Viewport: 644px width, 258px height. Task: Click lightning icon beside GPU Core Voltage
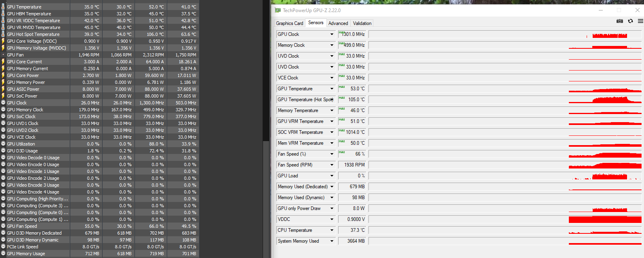(x=3, y=41)
